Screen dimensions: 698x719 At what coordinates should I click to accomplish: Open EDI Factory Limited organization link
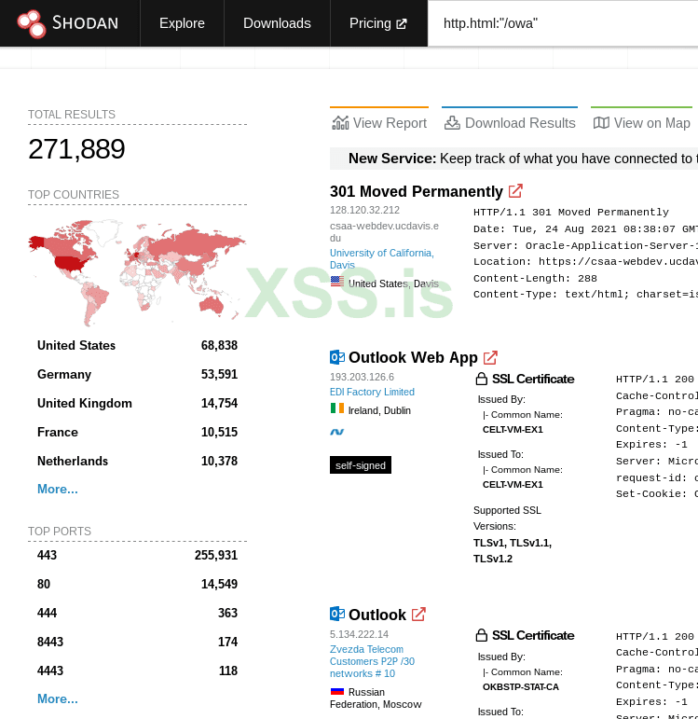click(x=372, y=392)
